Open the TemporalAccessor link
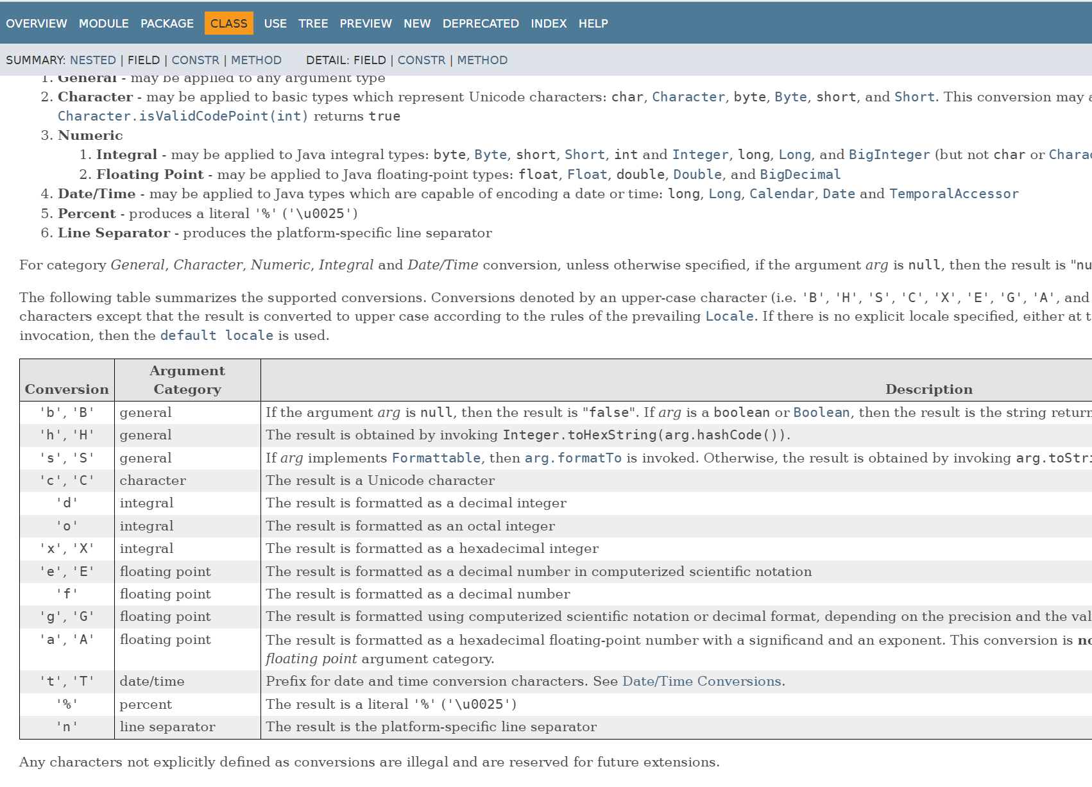1092x787 pixels. (x=953, y=194)
